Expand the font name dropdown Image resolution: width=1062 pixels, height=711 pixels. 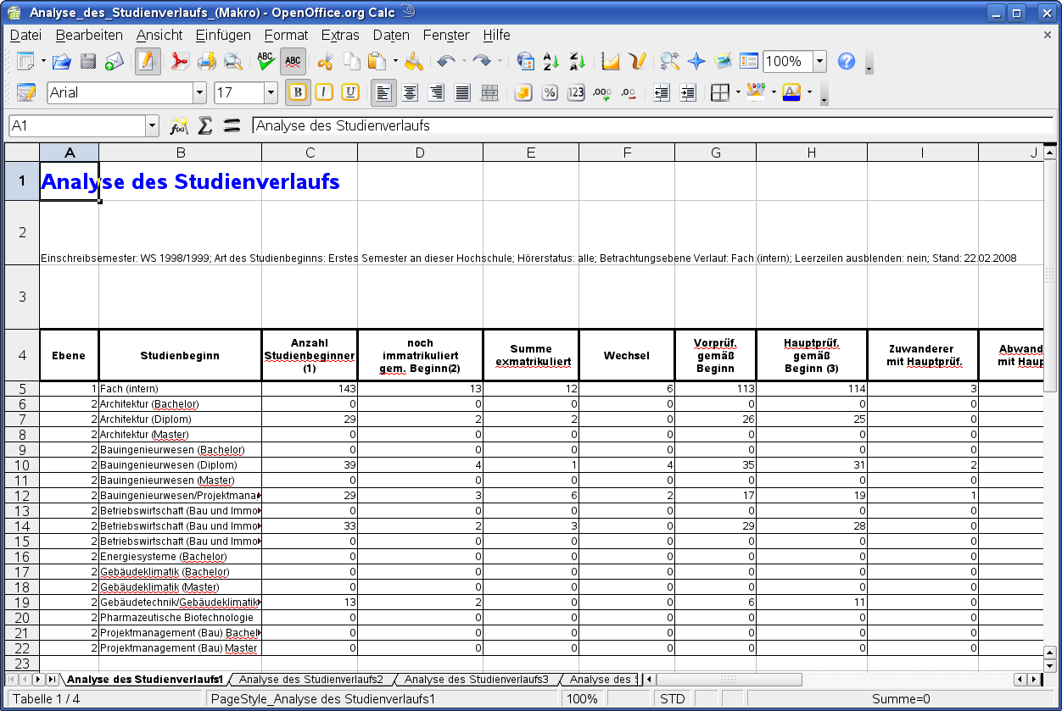(200, 92)
